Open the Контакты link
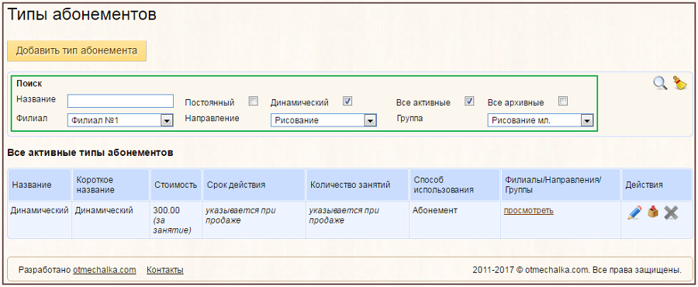Image resolution: width=698 pixels, height=287 pixels. (165, 270)
